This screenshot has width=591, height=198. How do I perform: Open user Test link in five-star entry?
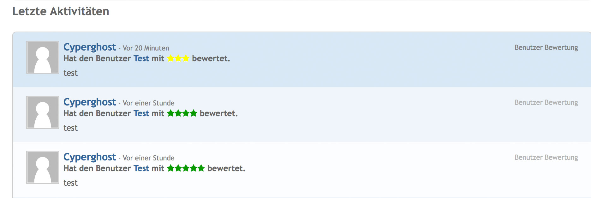pos(141,169)
